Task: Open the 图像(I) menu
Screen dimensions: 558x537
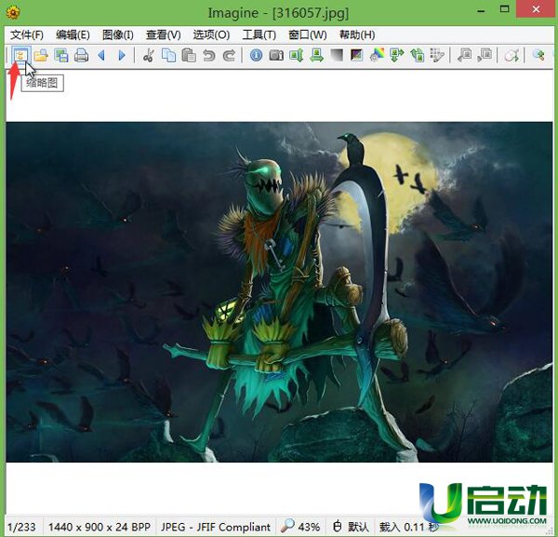Action: click(x=118, y=34)
